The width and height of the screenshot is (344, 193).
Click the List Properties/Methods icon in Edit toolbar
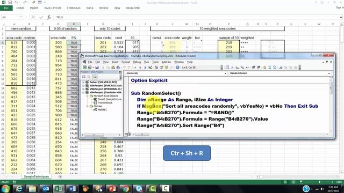[x=227, y=68]
